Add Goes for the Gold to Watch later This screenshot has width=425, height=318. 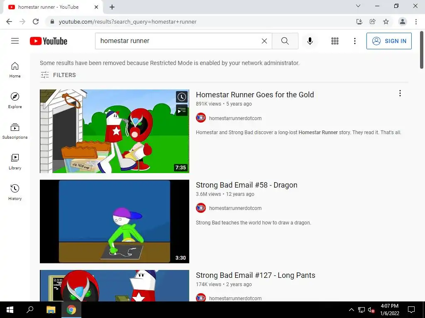tap(182, 97)
